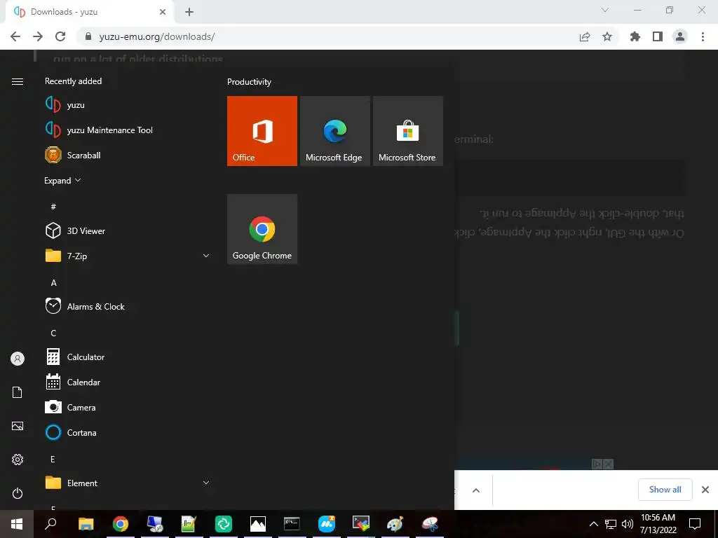Share this page icon in address bar
Image resolution: width=718 pixels, height=538 pixels.
585,36
